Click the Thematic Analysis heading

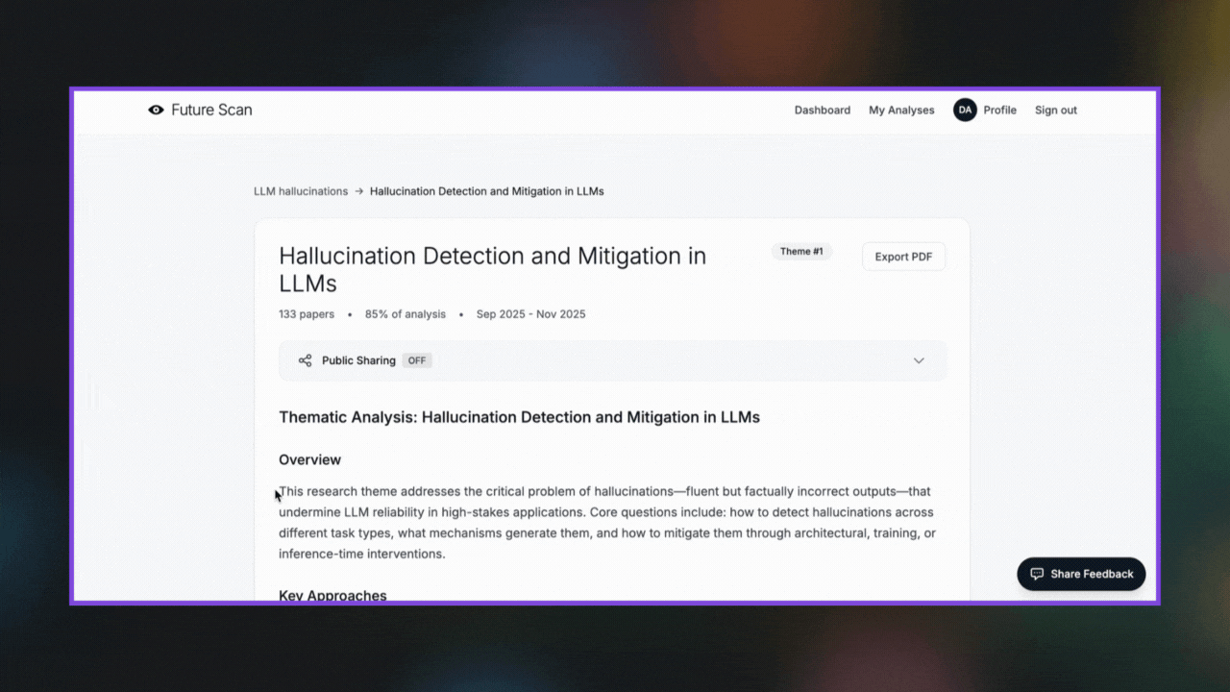pyautogui.click(x=519, y=417)
